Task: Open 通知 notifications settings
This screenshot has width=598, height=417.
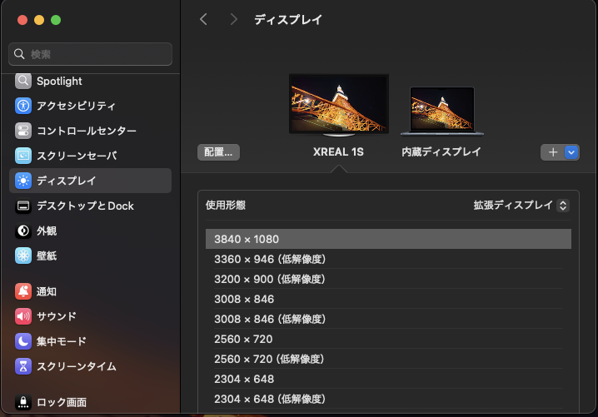Action: click(90, 291)
